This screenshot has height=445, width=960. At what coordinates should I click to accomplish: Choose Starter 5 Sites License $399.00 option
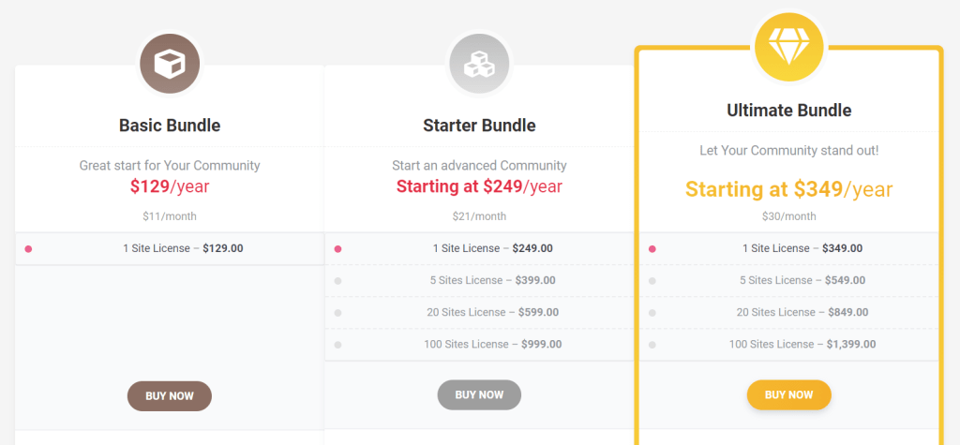[479, 280]
